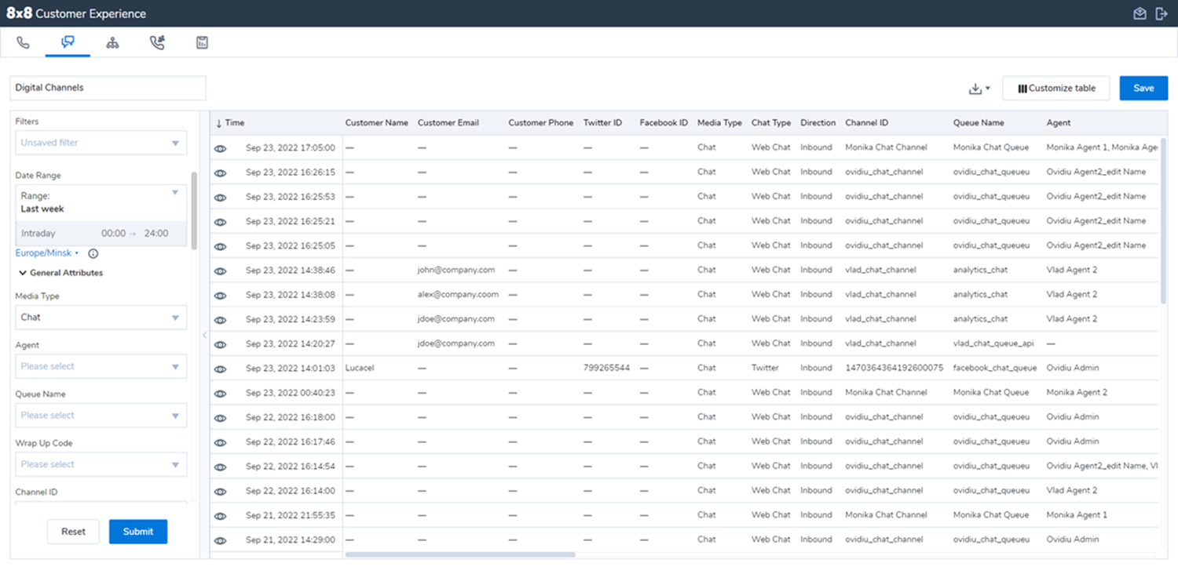Open the saved reports disk tab icon
This screenshot has width=1178, height=574.
pyautogui.click(x=202, y=42)
